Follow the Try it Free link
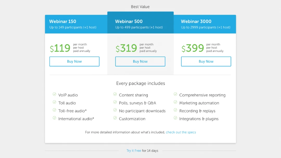 (134, 151)
